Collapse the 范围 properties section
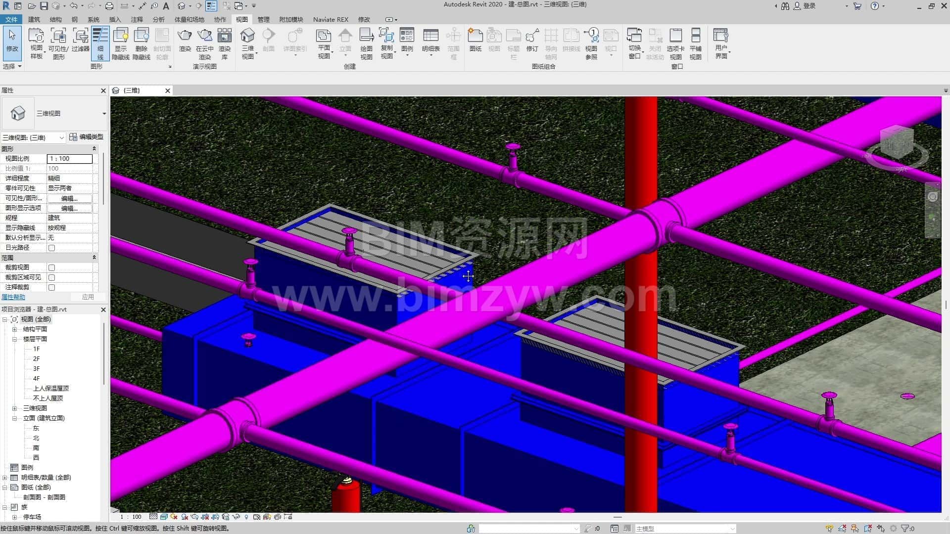Viewport: 950px width, 534px height. click(x=94, y=258)
